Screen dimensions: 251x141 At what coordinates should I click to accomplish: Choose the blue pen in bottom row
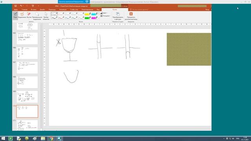coord(68,18)
